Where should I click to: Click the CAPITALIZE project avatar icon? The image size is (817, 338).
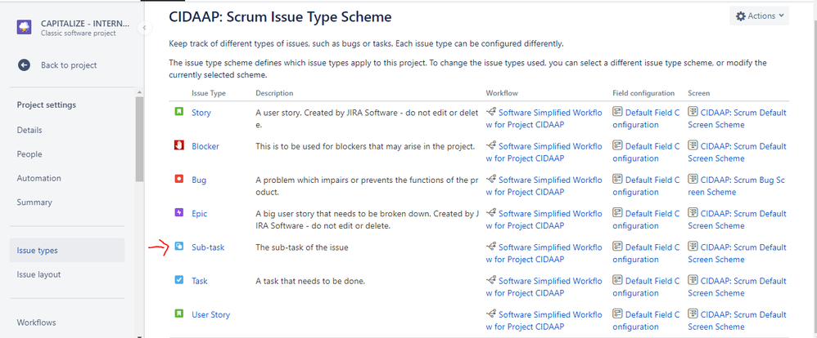click(x=25, y=27)
